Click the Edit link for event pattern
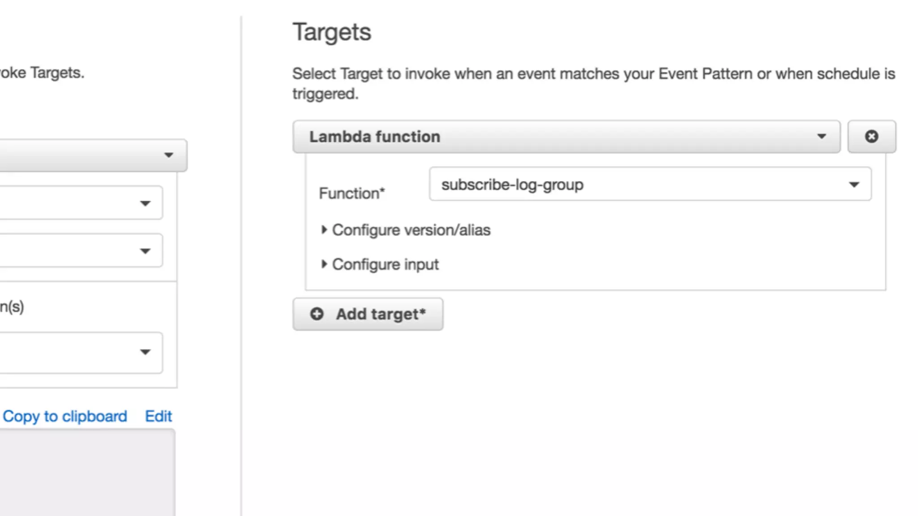The height and width of the screenshot is (516, 918). tap(158, 416)
